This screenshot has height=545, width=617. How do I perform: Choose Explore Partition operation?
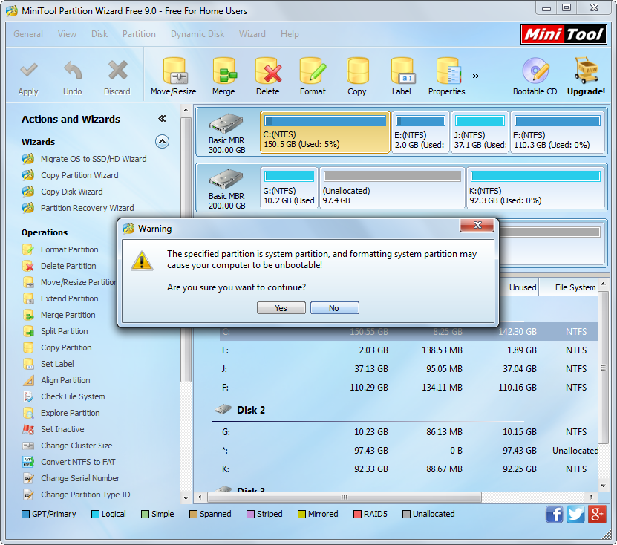click(71, 413)
